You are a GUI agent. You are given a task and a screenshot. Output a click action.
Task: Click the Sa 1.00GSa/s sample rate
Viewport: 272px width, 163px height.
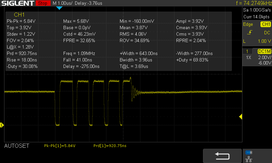click(x=257, y=10)
